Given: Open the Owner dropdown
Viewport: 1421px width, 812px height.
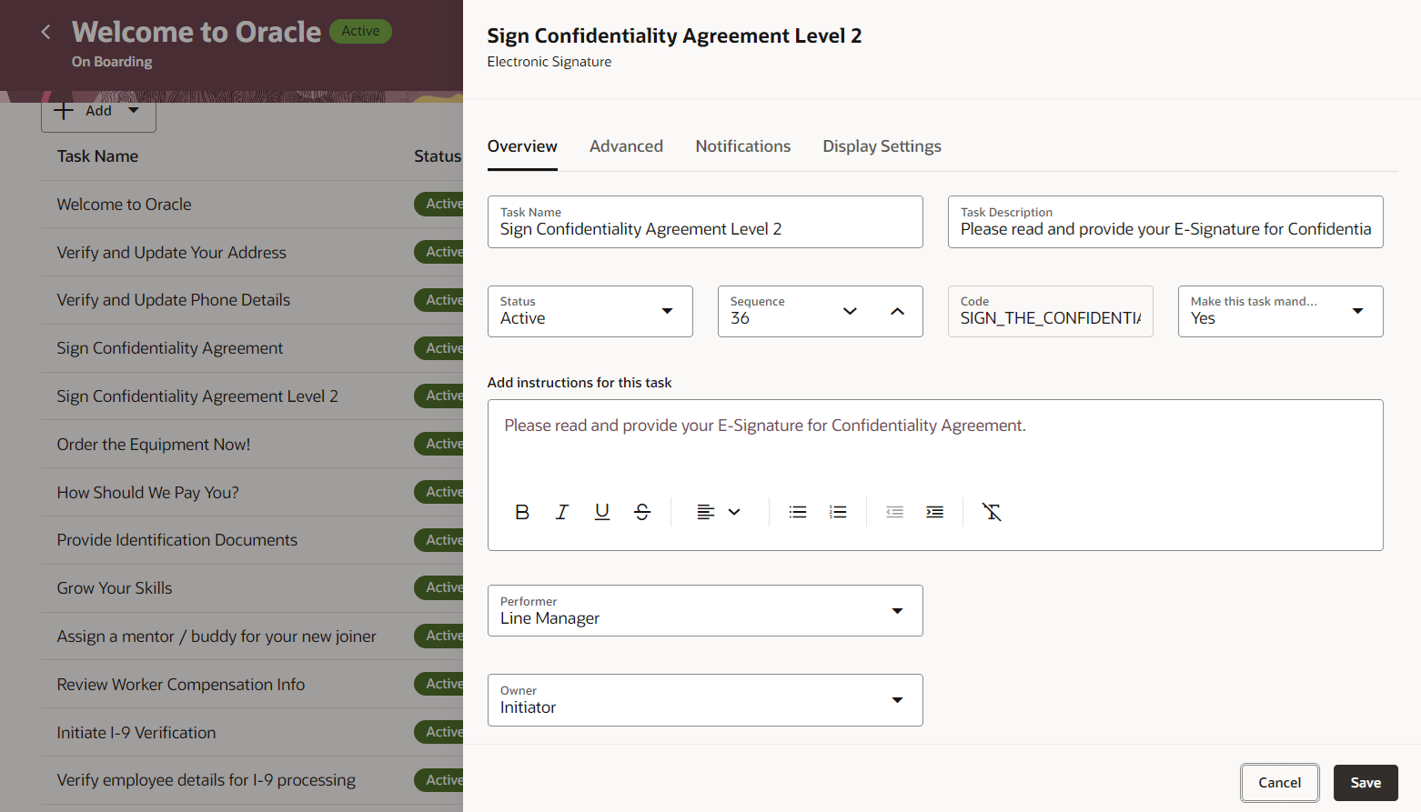Looking at the screenshot, I should coord(897,700).
